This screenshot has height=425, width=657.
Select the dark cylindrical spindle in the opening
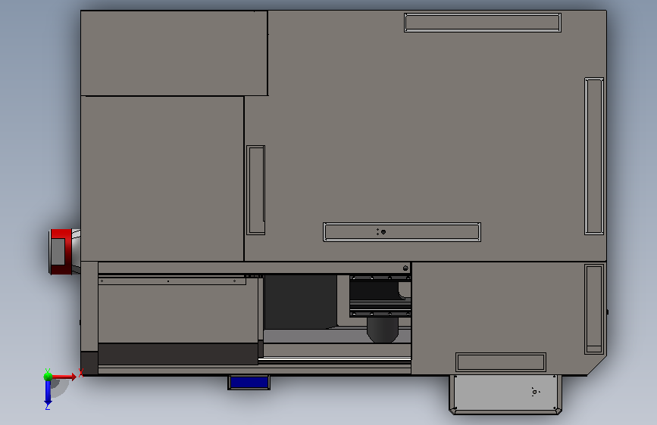pos(383,330)
